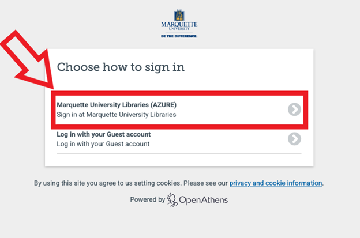This screenshot has width=360, height=238.
Task: Click the red highlight box border
Action: 180,92
